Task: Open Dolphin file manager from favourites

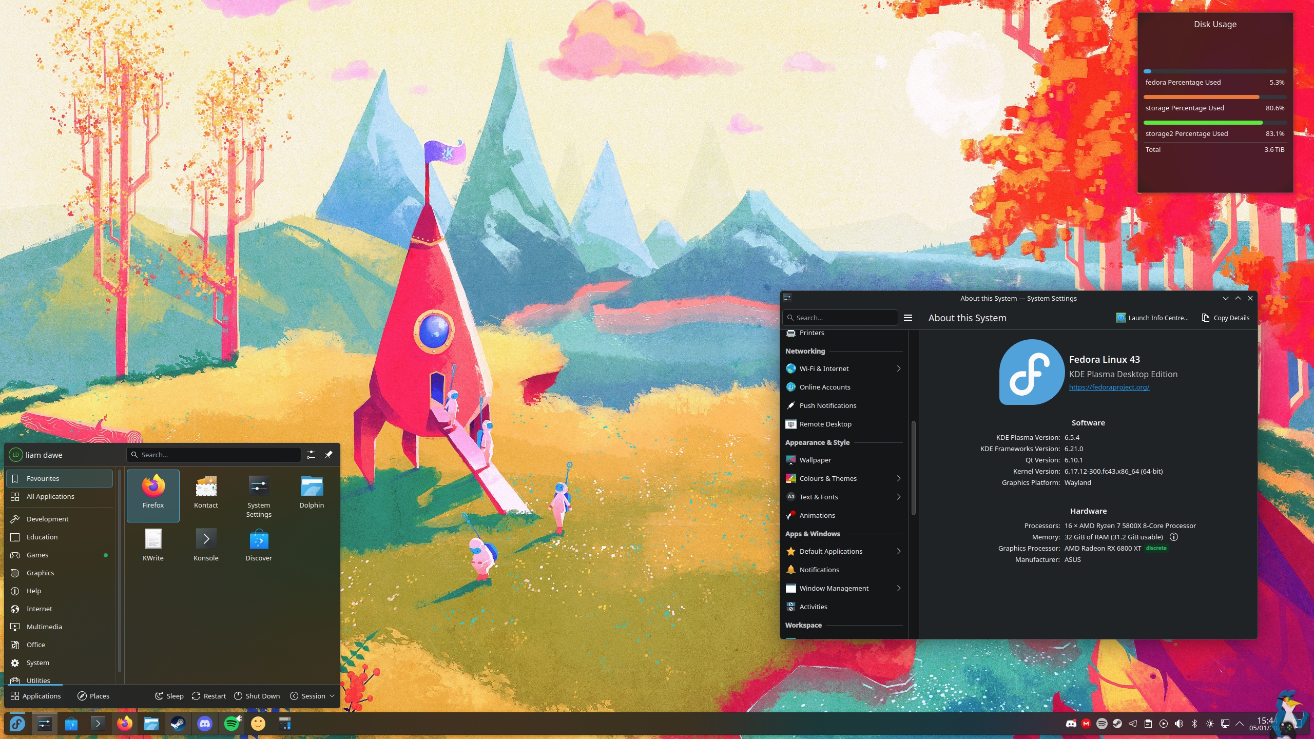Action: 312,493
